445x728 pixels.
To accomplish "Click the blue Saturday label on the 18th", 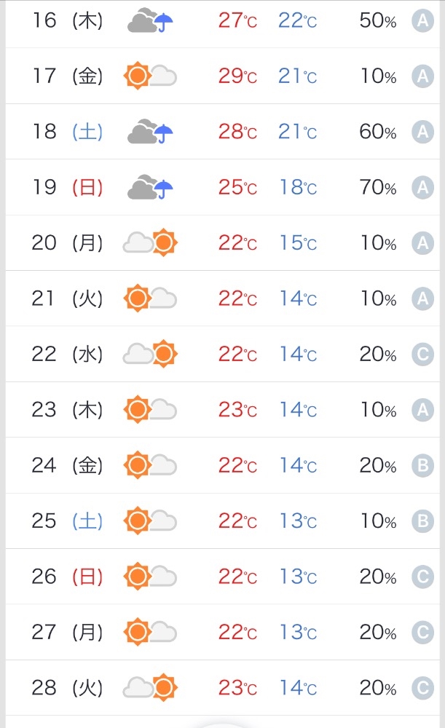I will 87,132.
